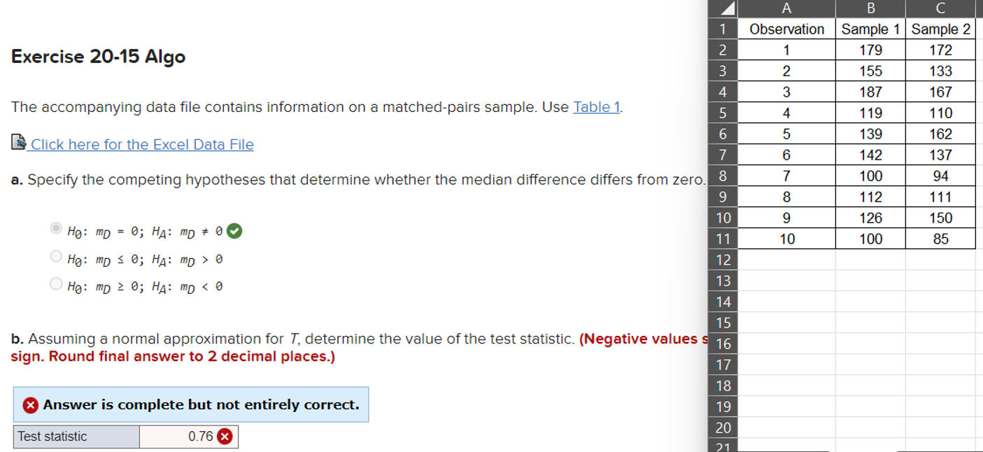
Task: Select the left-tailed hypothesis option
Action: pyautogui.click(x=55, y=283)
